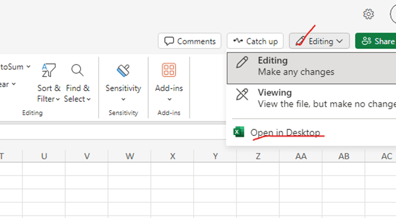
Task: Click the Sensitivity label icon
Action: 123,70
